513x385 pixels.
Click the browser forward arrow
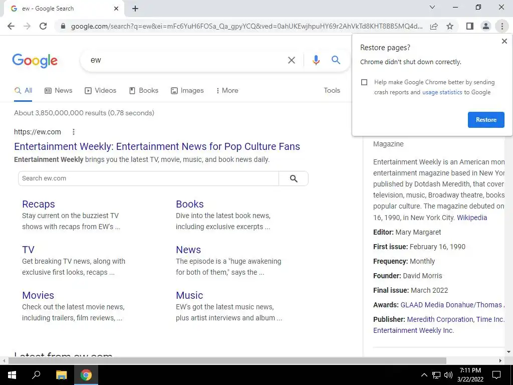tap(27, 26)
